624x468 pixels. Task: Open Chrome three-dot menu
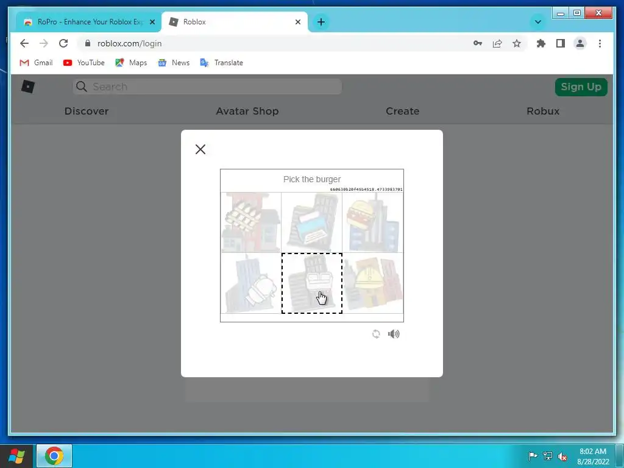[x=600, y=43]
